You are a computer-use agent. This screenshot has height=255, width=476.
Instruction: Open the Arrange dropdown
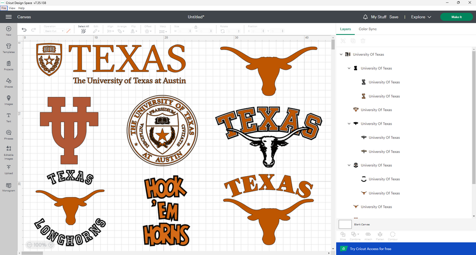click(x=121, y=31)
